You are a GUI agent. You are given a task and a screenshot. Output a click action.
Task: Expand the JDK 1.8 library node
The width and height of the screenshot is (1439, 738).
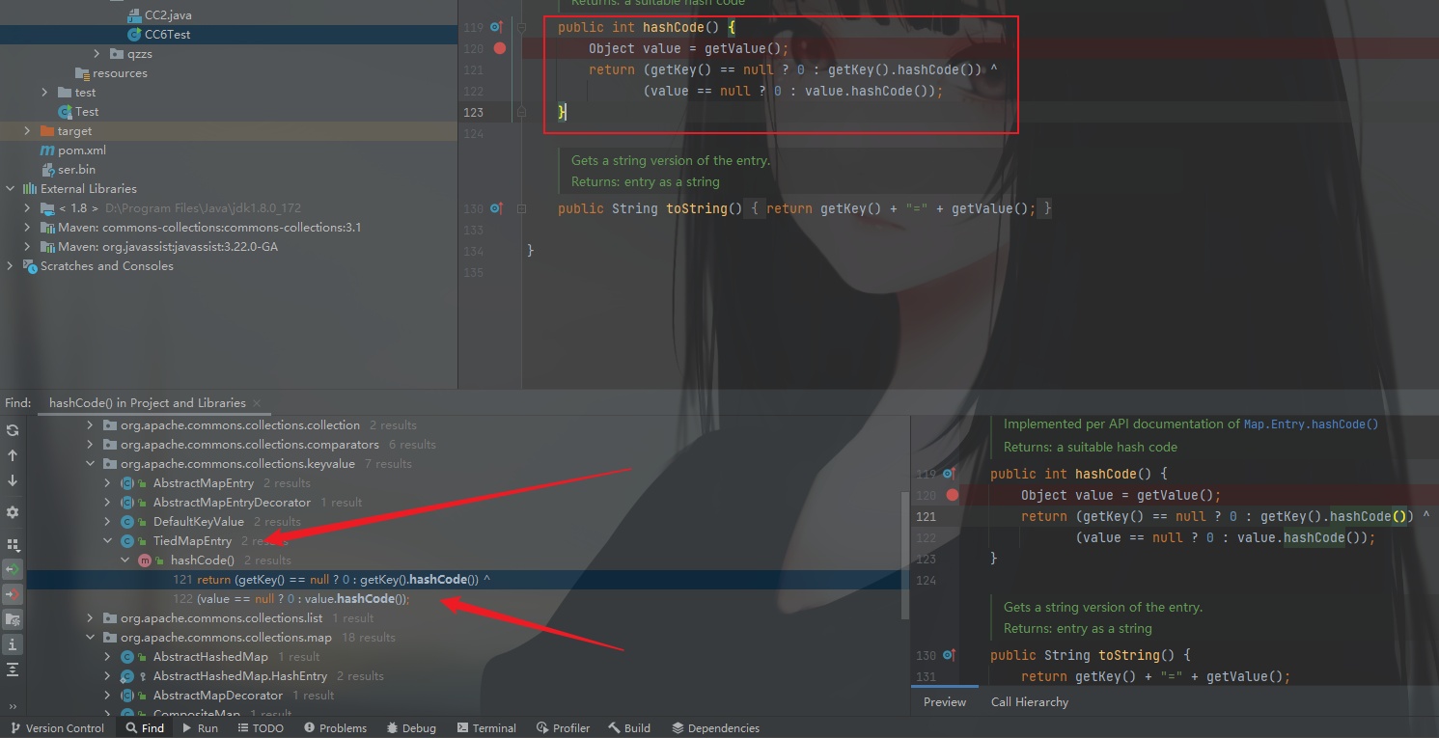pyautogui.click(x=27, y=208)
